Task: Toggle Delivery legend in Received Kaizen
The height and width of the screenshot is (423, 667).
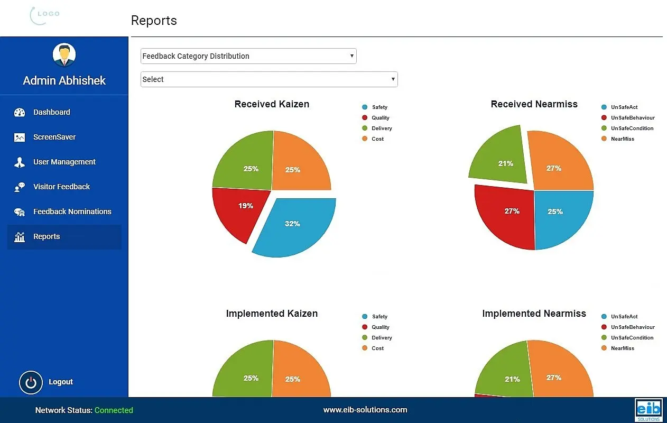Action: click(377, 128)
